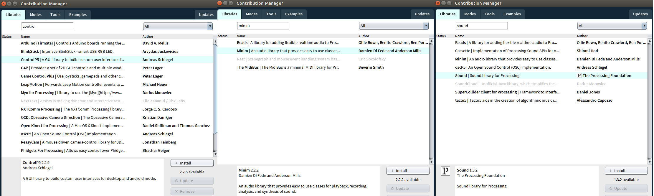This screenshot has width=654, height=196.
Task: Click the Update button below 2.2.6 available
Action: coord(192,181)
